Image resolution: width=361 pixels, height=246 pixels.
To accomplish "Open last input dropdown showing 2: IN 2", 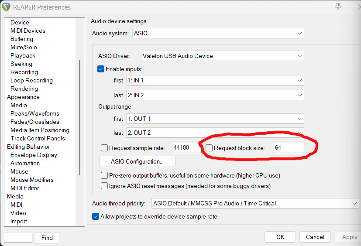I will 215,95.
